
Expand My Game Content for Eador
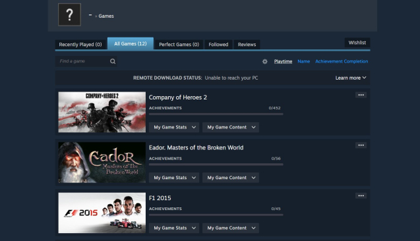(x=231, y=178)
